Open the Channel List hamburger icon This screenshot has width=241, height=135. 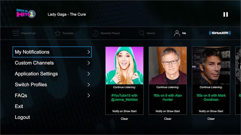pyautogui.click(x=16, y=33)
